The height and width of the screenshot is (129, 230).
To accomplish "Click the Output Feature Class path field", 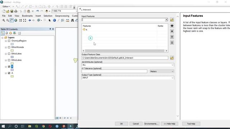I will (x=125, y=58).
